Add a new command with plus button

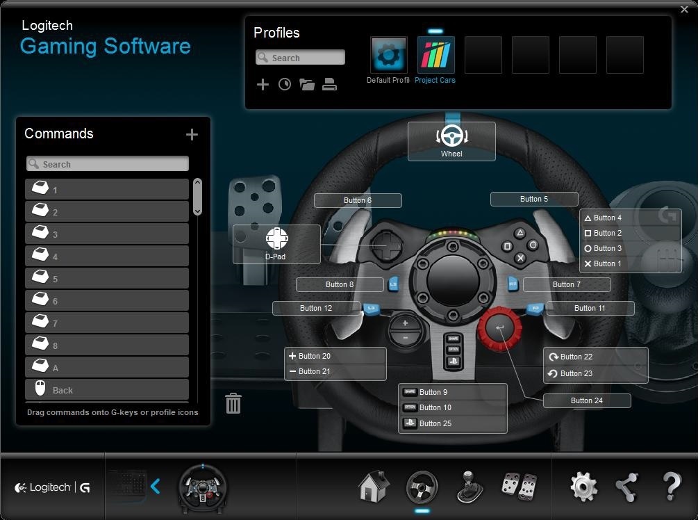click(x=192, y=134)
